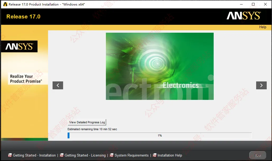Click the Release 17.0 heading
The height and width of the screenshot is (161, 272).
pos(24,17)
